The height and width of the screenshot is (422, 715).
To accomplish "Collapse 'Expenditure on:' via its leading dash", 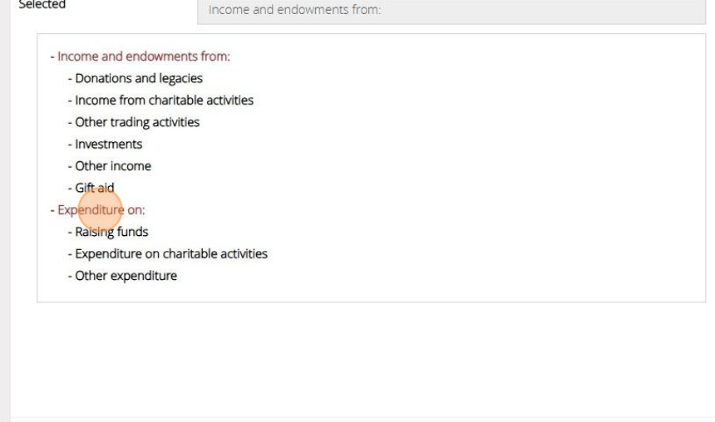I will tap(52, 209).
